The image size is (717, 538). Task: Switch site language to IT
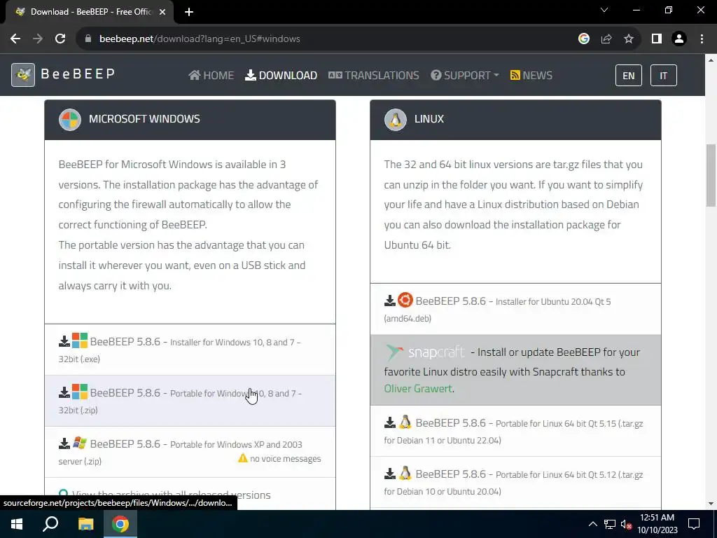tap(663, 76)
